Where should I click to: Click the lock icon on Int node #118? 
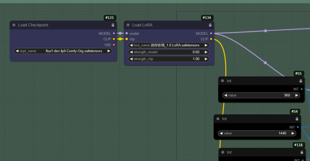tap(302, 152)
